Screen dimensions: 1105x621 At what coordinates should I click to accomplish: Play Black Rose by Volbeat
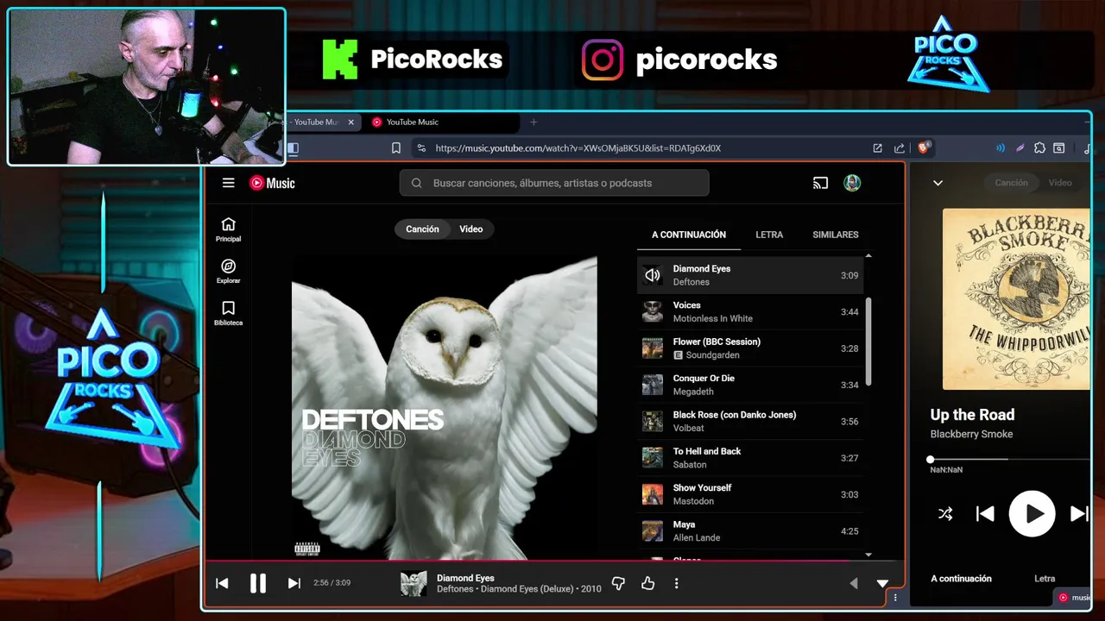click(x=749, y=421)
